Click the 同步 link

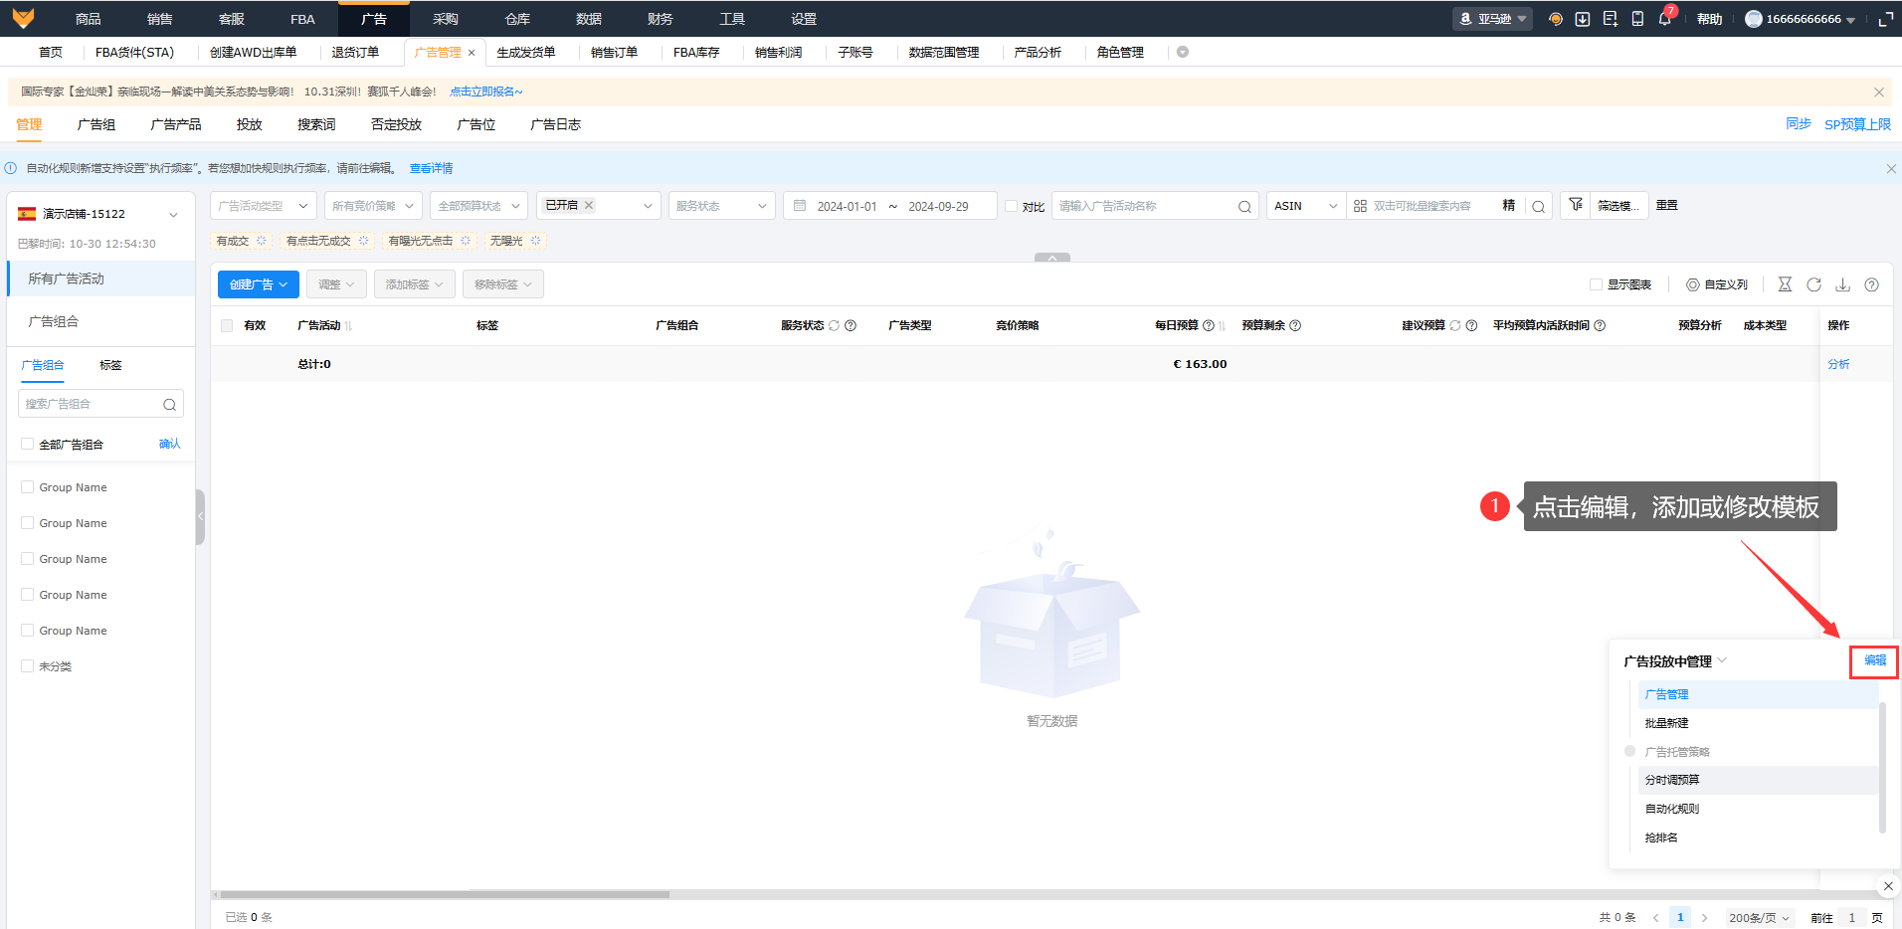pyautogui.click(x=1799, y=124)
